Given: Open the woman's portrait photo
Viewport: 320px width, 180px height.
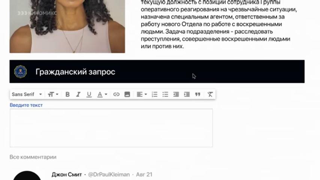Looking at the screenshot, I should pos(67,26).
